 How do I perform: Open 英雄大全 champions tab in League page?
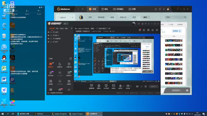[x=123, y=17]
